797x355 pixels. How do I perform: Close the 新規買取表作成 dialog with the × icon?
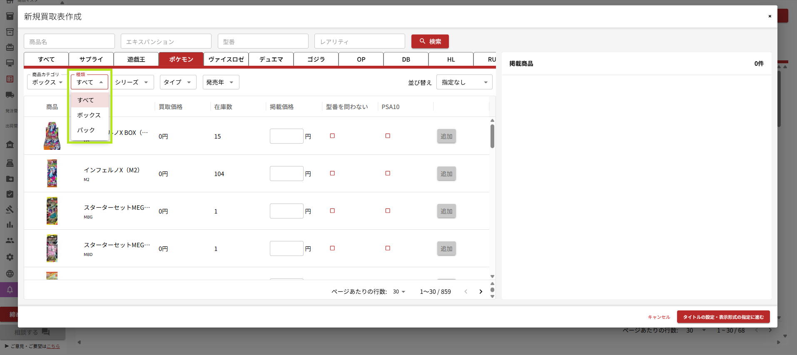point(770,16)
